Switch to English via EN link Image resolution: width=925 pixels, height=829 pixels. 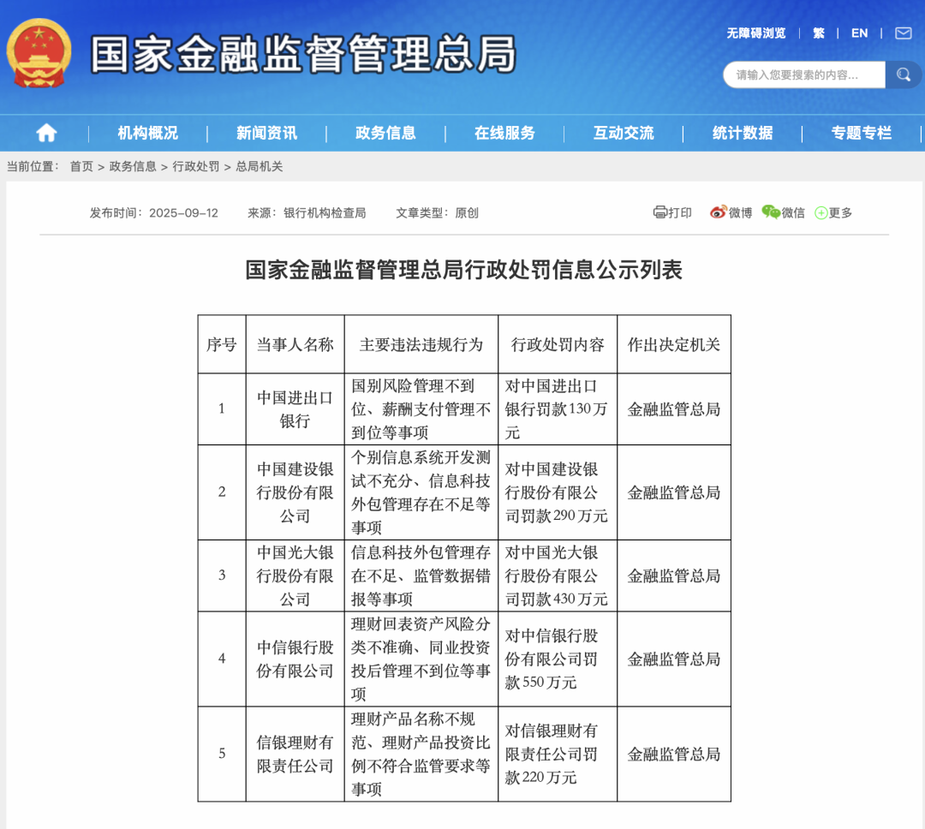(x=859, y=33)
